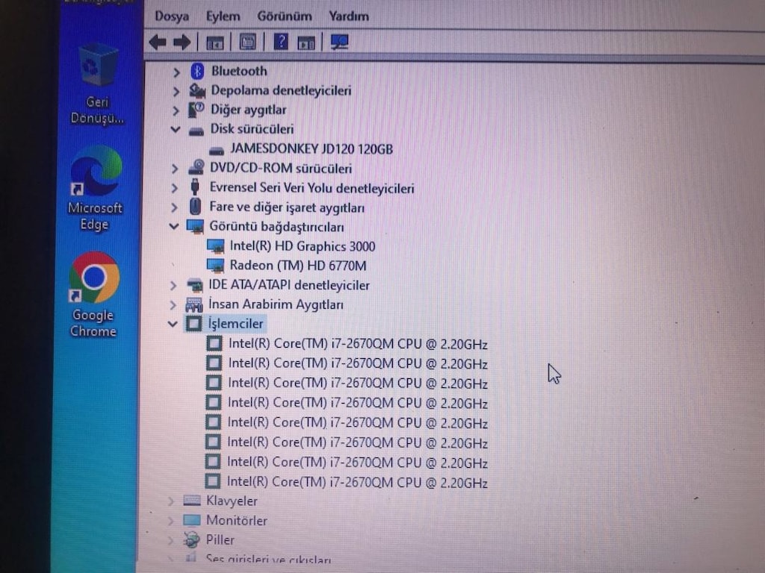Viewport: 765px width, 573px height.
Task: Expand the Klavyeler node
Action: 171,501
